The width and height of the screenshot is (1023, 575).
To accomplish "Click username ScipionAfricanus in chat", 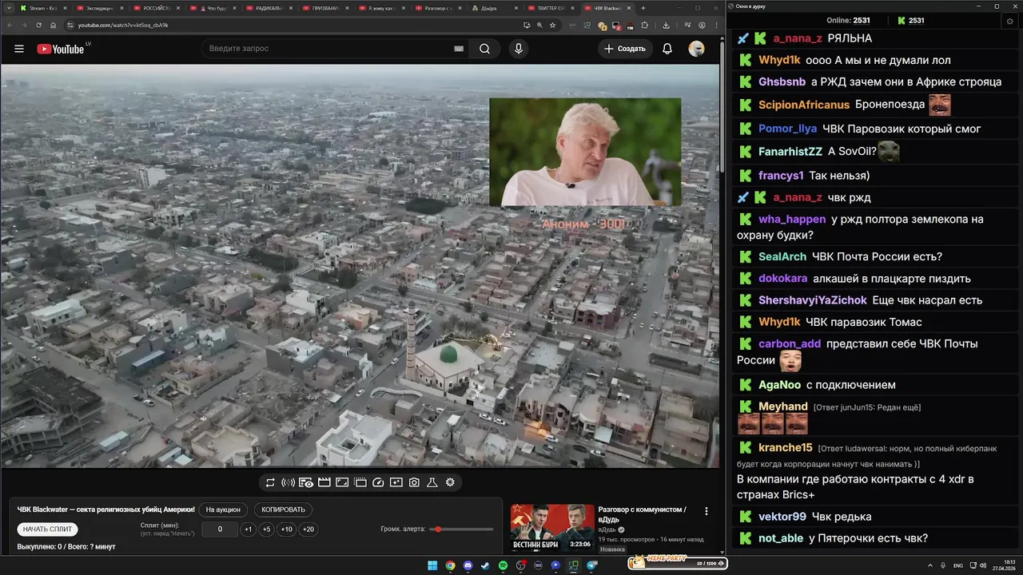I will [x=804, y=105].
